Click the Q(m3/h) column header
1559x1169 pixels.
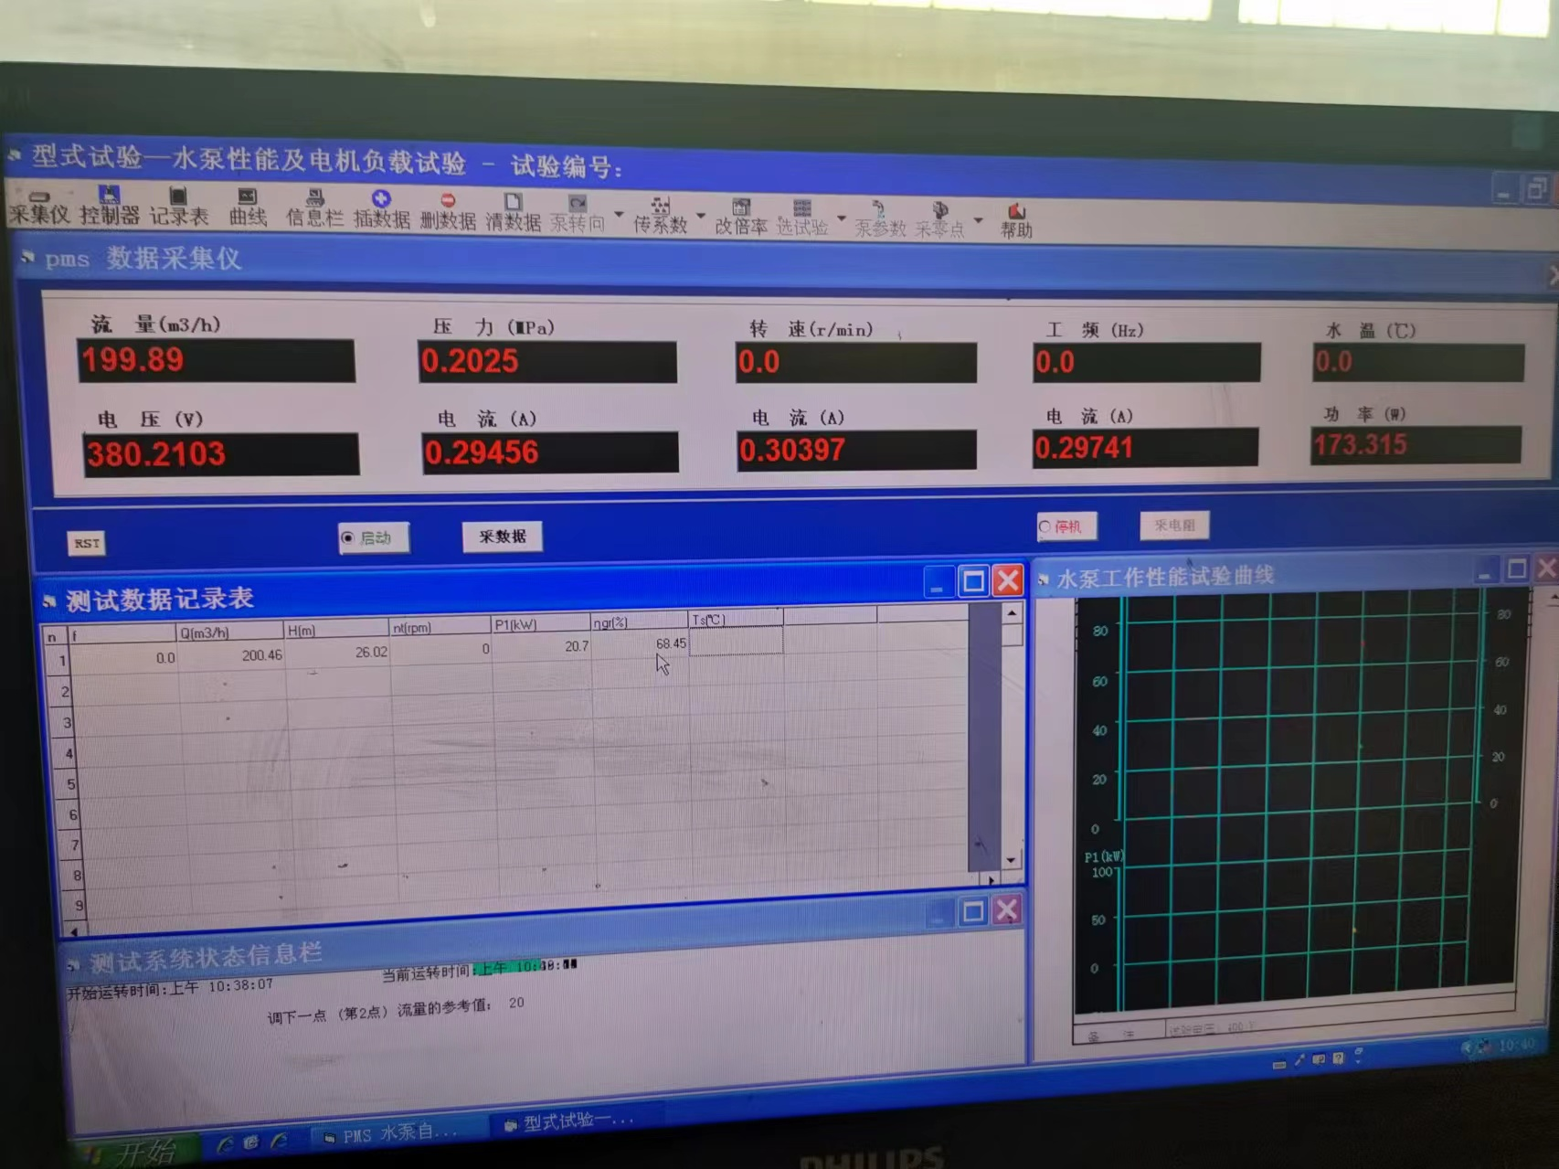[230, 632]
